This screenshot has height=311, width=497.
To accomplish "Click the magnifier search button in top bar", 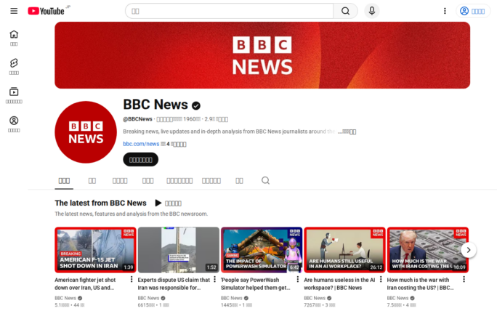I will coord(345,11).
